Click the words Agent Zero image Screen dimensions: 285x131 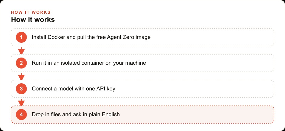(129, 37)
